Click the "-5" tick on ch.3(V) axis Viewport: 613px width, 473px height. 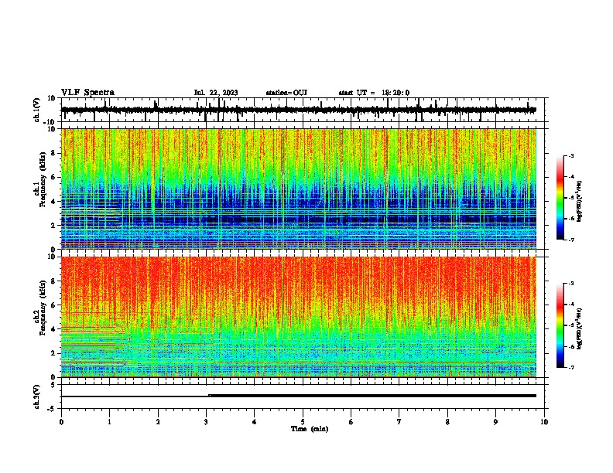point(53,409)
